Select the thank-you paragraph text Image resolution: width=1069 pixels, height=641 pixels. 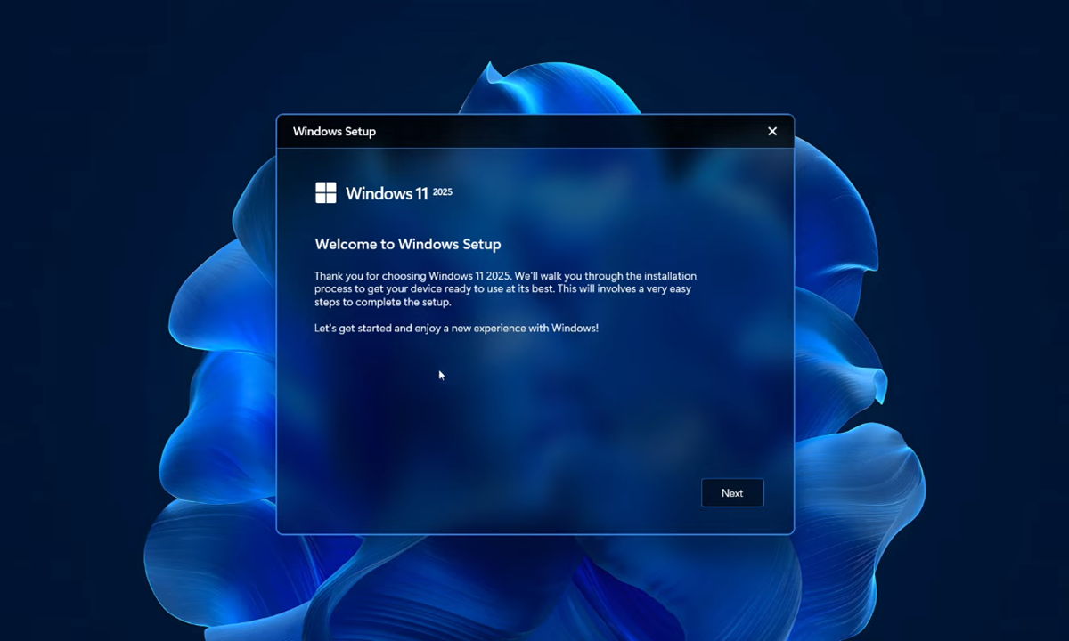505,288
